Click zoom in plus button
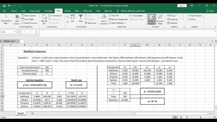The height and width of the screenshot is (122, 217). (x=210, y=117)
